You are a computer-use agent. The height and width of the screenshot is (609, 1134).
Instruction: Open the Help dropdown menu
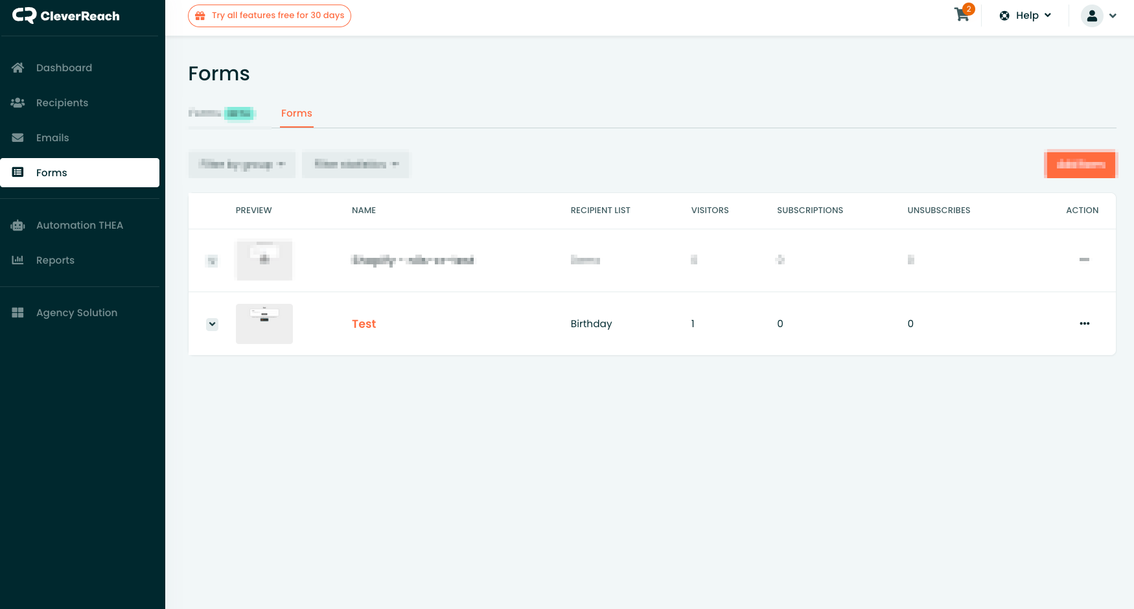(x=1025, y=16)
